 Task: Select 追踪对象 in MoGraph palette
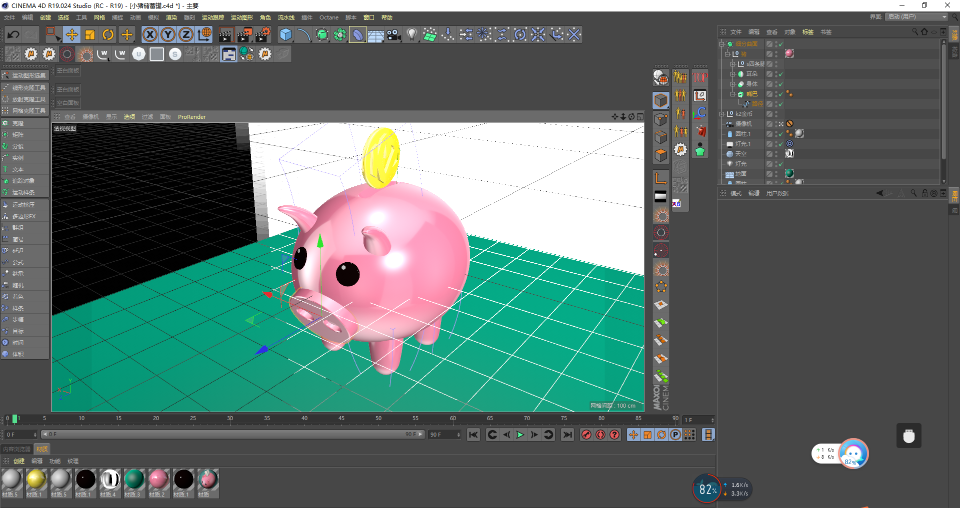point(25,181)
